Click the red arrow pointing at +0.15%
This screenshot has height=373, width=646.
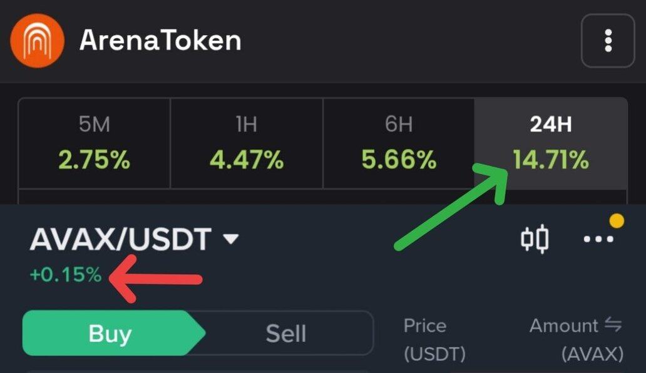click(x=156, y=280)
